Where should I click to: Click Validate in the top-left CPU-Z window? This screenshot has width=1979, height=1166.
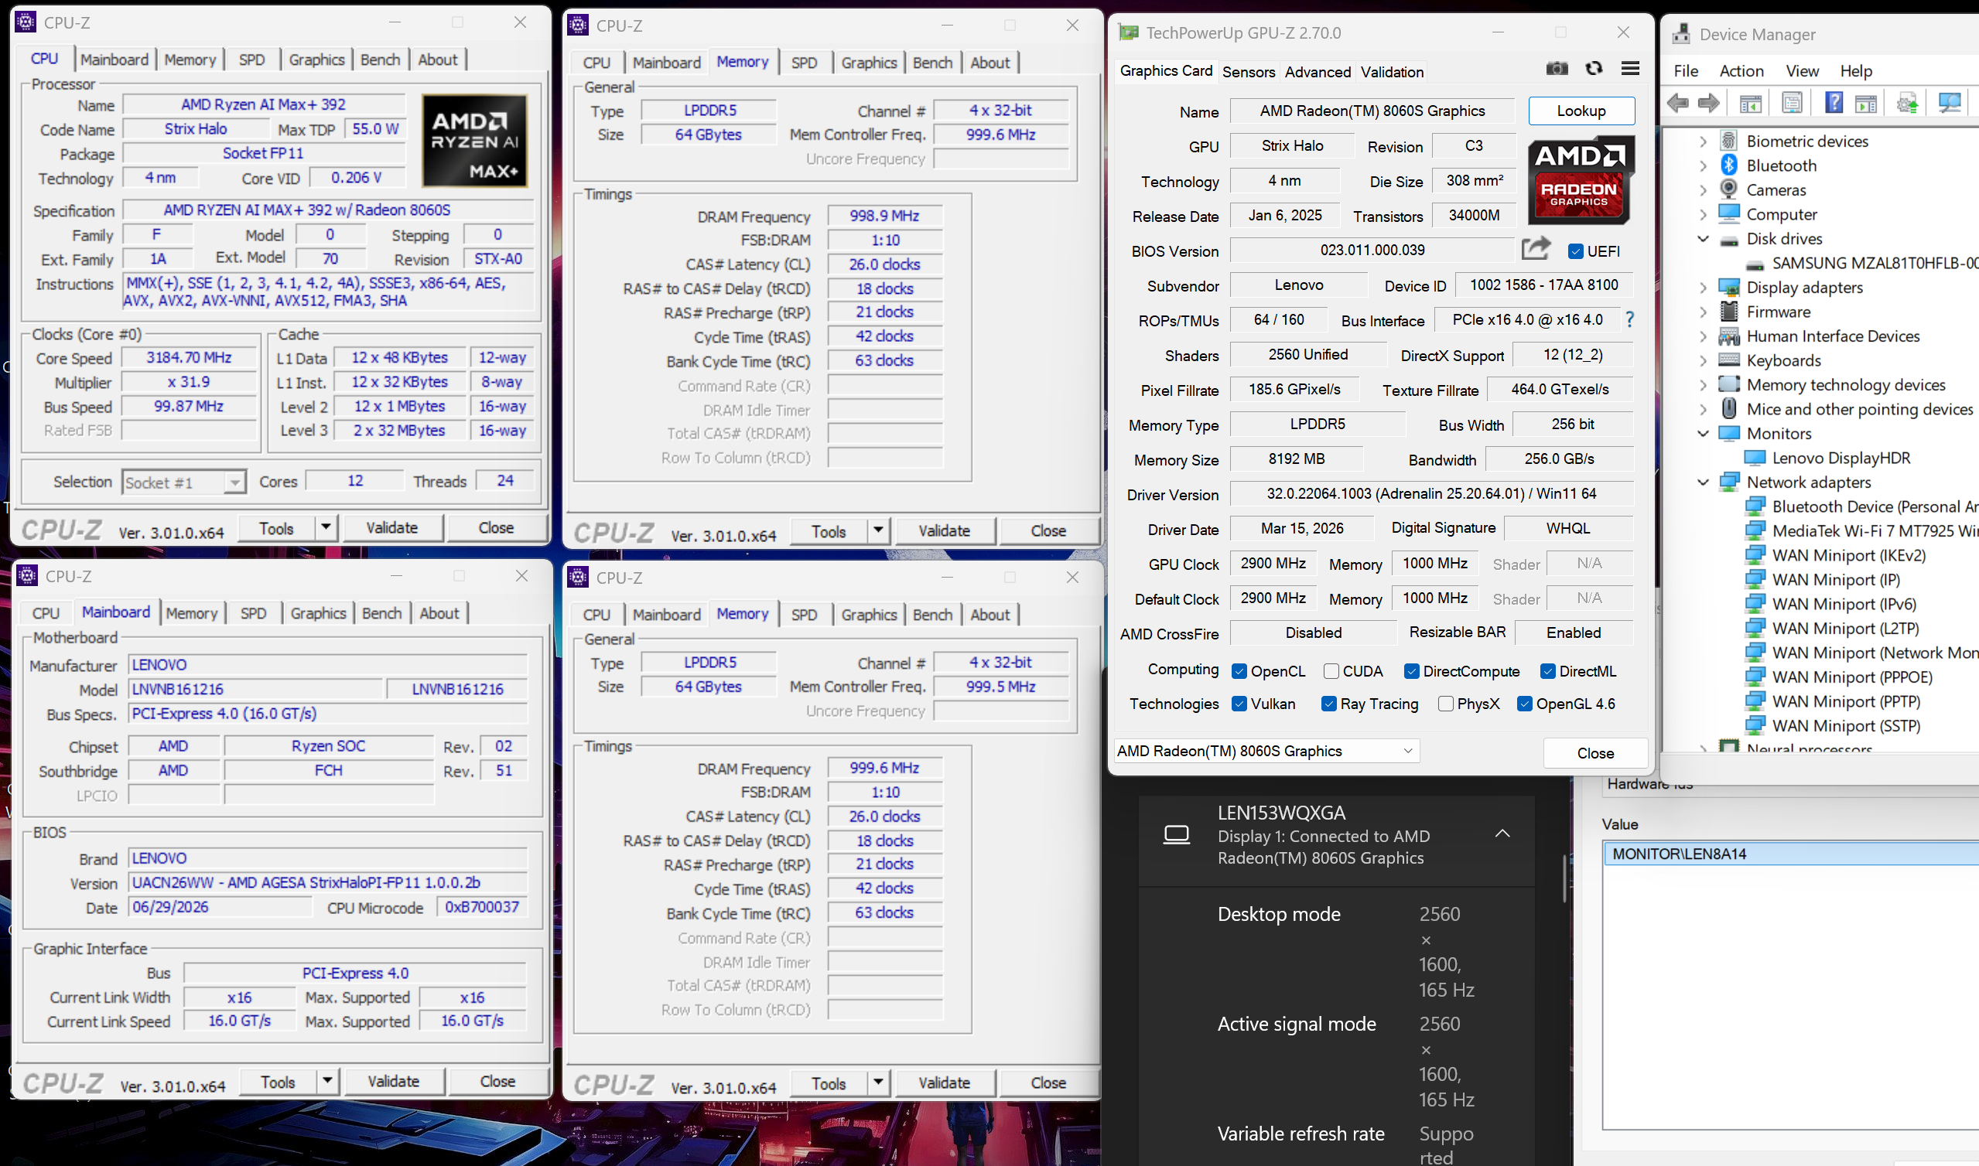391,528
